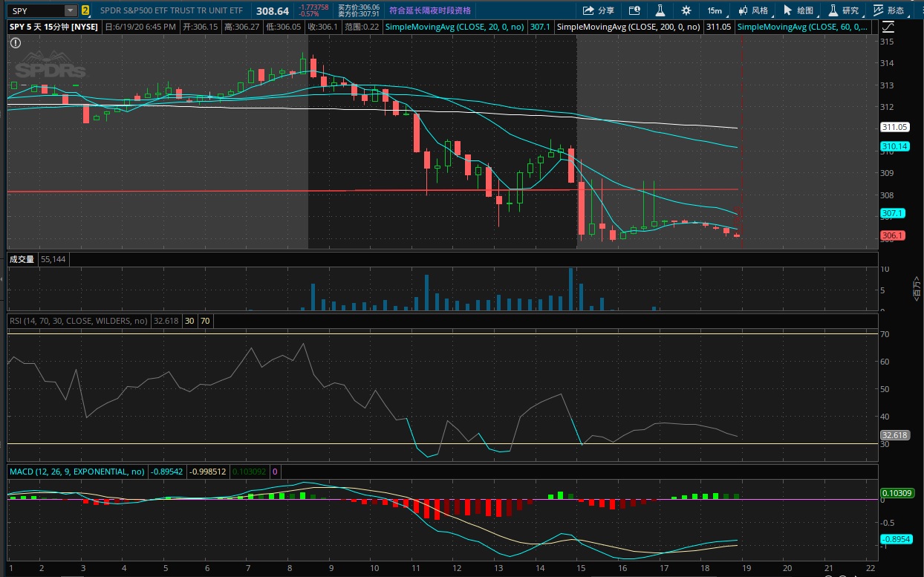Click the MACD (12, 26, 9, EXPONENTIAL, no) label
Image resolution: width=924 pixels, height=577 pixels.
(x=77, y=471)
